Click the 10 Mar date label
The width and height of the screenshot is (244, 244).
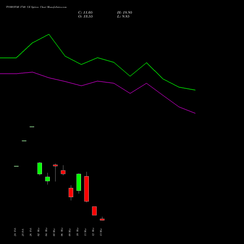(78, 232)
